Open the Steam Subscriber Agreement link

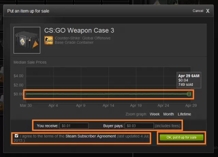(x=91, y=136)
